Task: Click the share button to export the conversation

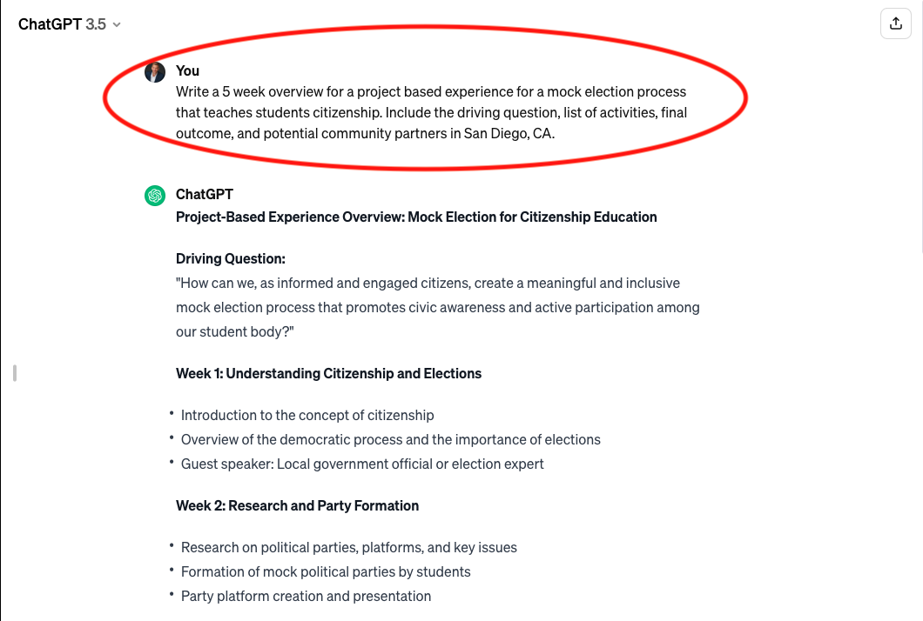Action: coord(895,23)
